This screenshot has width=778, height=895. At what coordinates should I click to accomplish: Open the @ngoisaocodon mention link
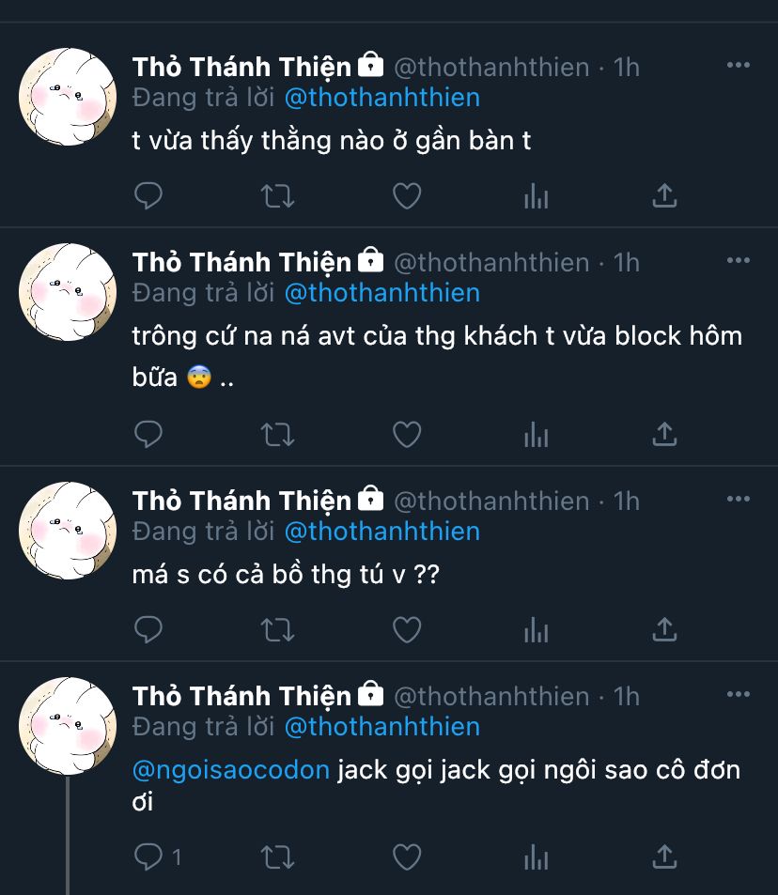pos(231,770)
